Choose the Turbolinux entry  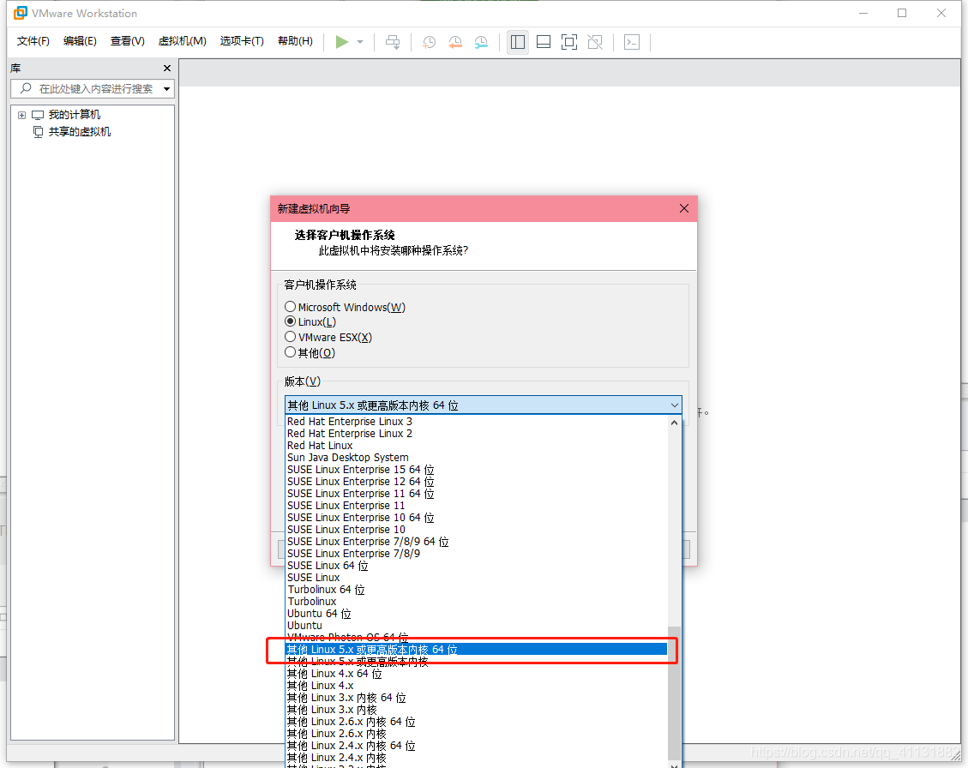[x=476, y=602]
